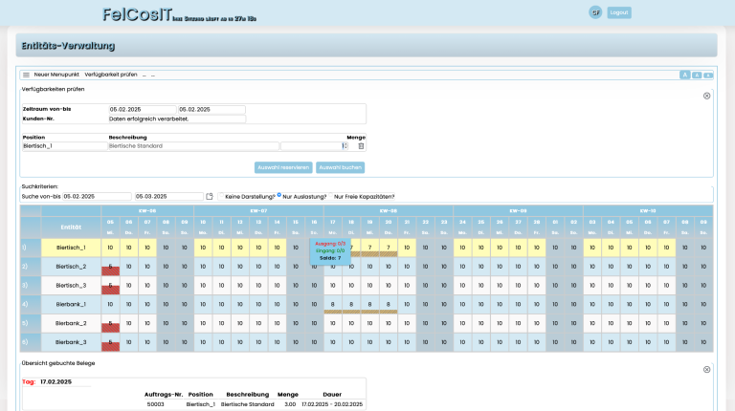735x411 pixels.
Task: Click order number 50003 in booked list
Action: coord(156,404)
